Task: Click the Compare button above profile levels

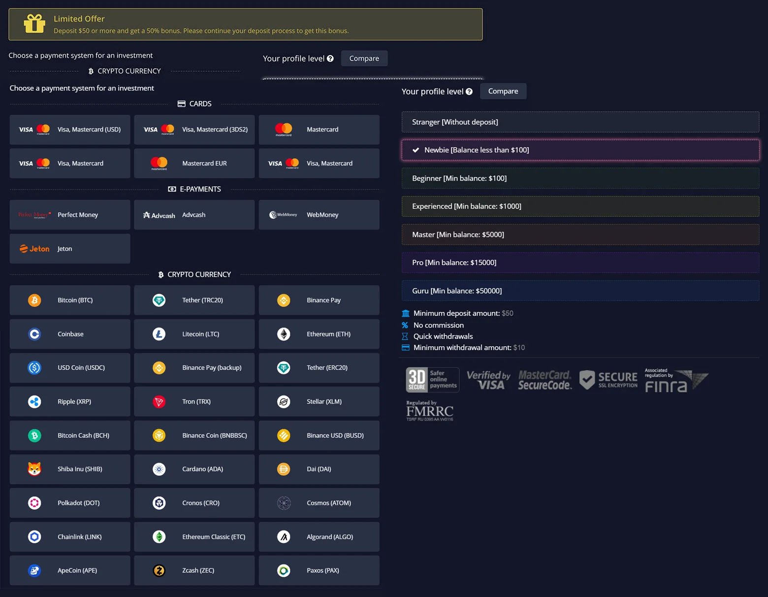Action: pyautogui.click(x=503, y=91)
